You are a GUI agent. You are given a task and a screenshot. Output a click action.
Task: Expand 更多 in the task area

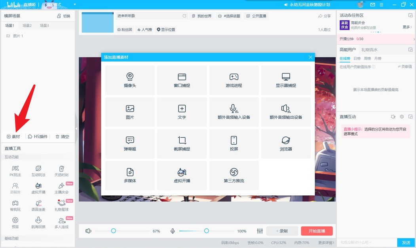tap(407, 27)
